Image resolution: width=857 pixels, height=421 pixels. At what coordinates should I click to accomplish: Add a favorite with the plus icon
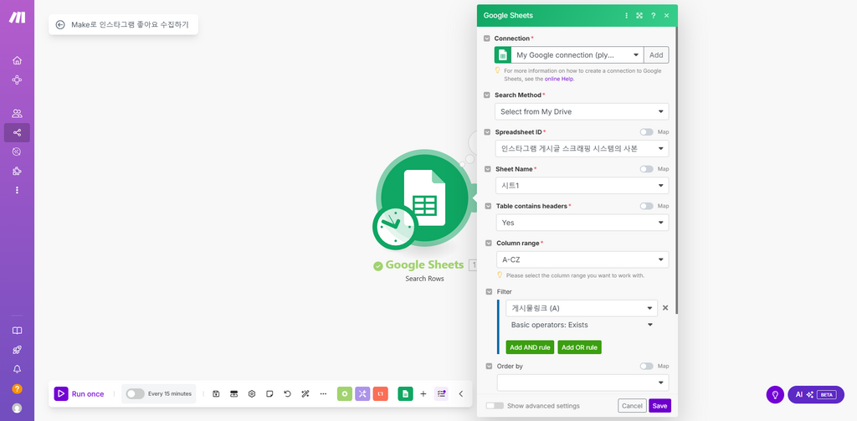pos(423,393)
